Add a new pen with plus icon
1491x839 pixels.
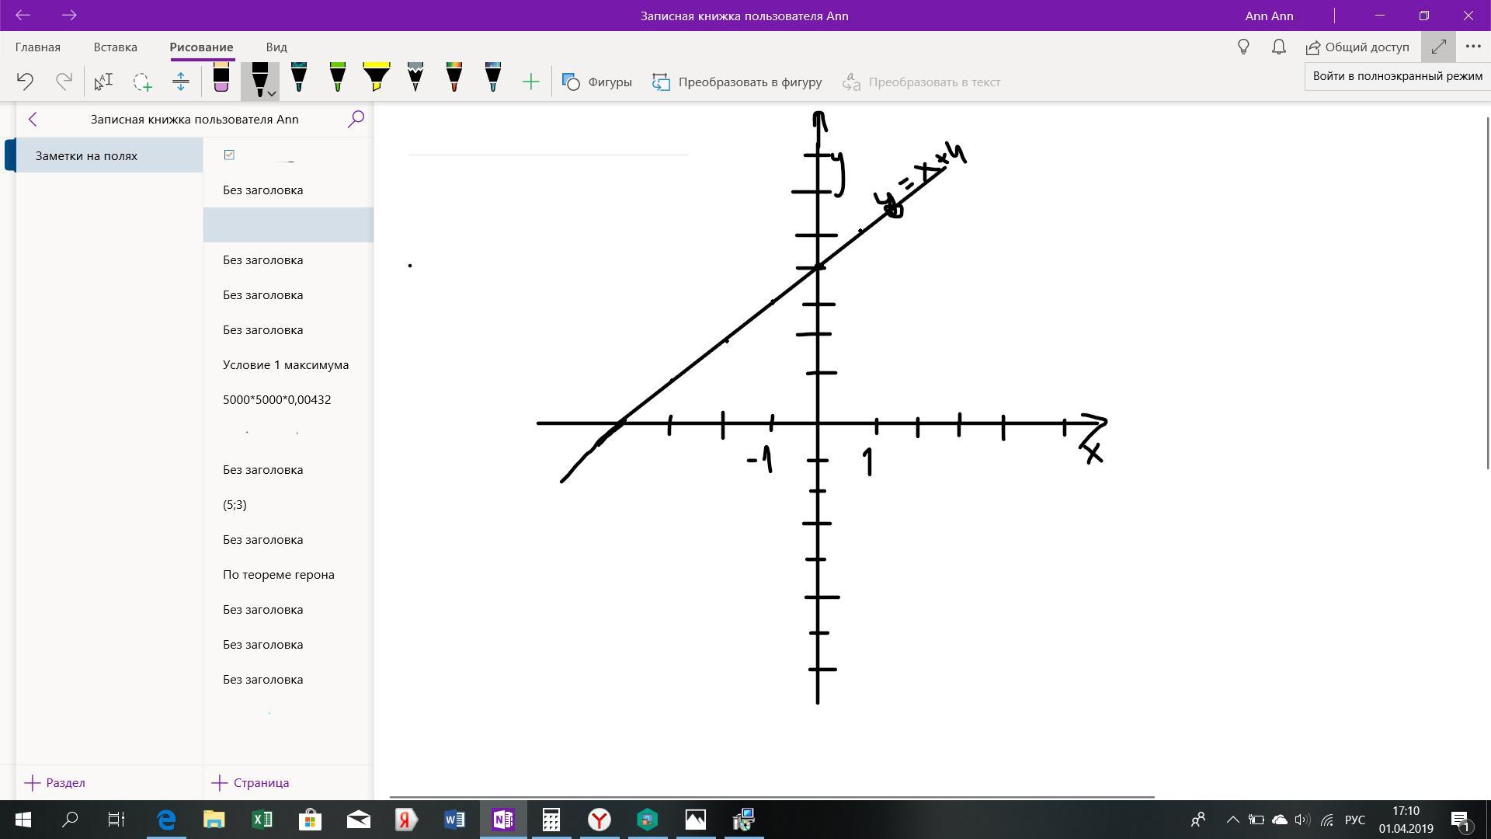pos(531,82)
